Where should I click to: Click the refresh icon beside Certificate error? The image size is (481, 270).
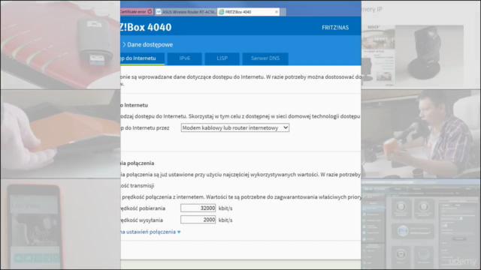[x=150, y=12]
